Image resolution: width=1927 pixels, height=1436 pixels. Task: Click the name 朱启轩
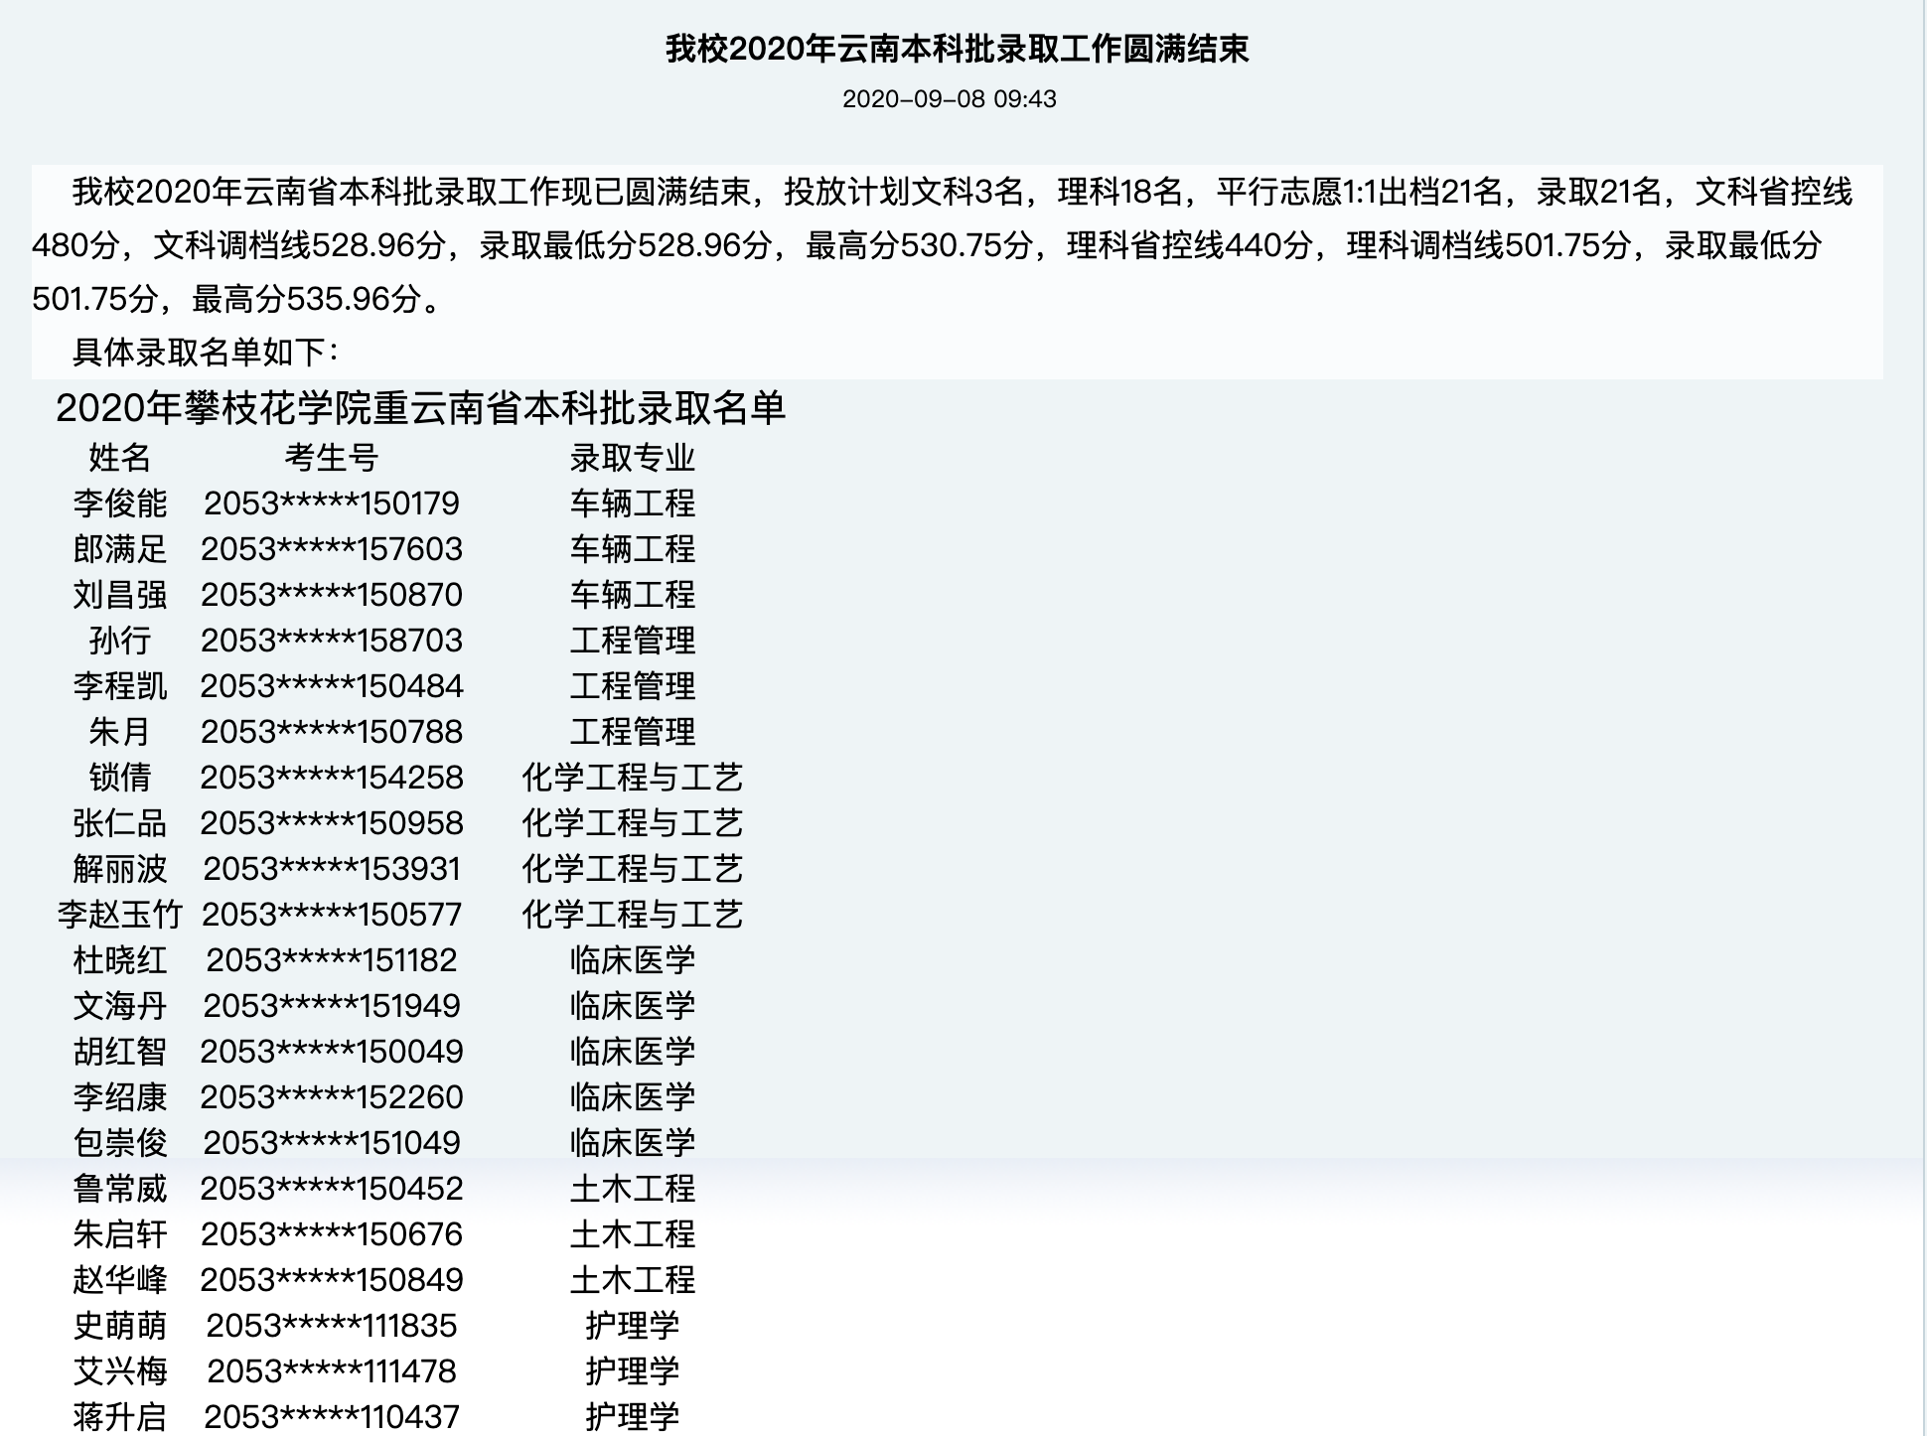(119, 1234)
